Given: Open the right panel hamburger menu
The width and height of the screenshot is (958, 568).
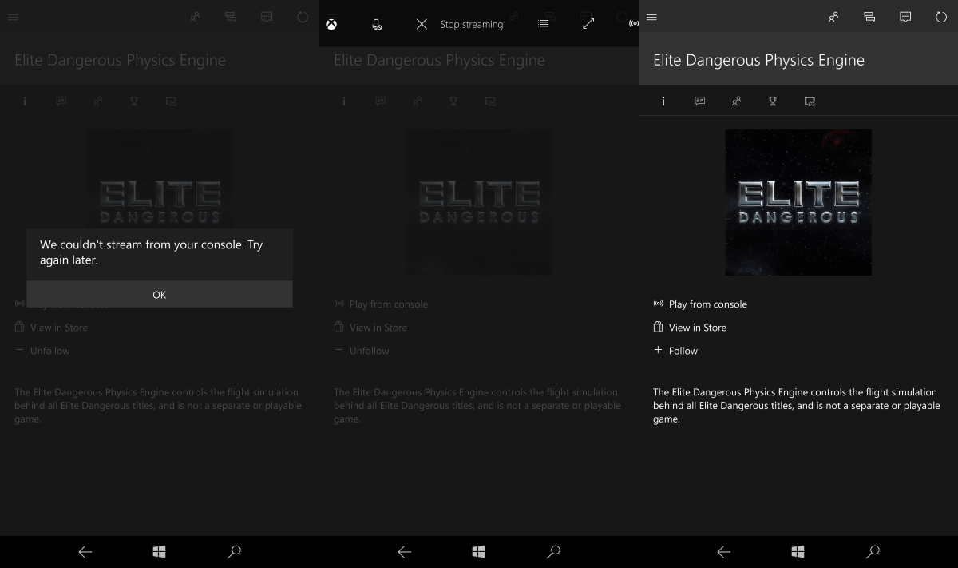Looking at the screenshot, I should (x=651, y=17).
